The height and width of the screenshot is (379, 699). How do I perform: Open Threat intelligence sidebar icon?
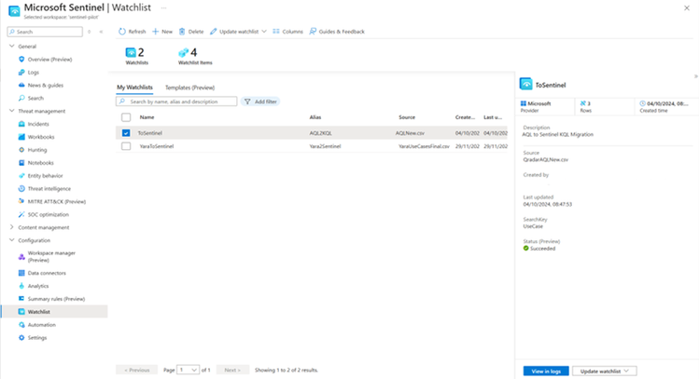click(21, 189)
